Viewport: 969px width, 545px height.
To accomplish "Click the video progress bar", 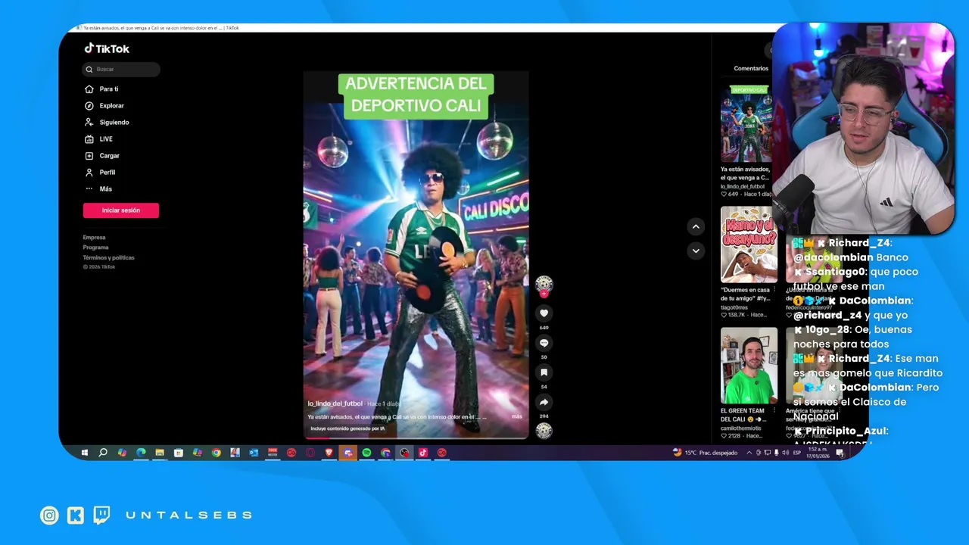I will [x=416, y=437].
